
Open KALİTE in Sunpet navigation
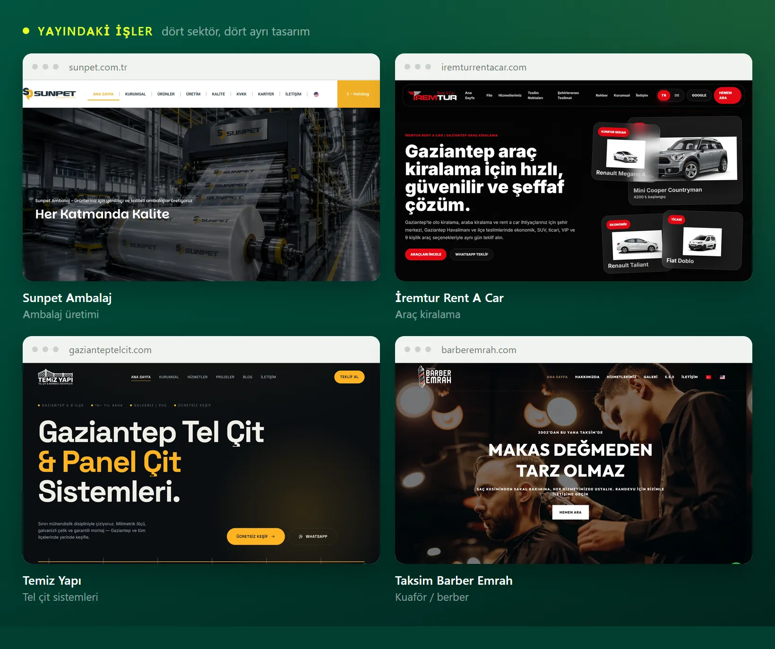click(x=218, y=94)
